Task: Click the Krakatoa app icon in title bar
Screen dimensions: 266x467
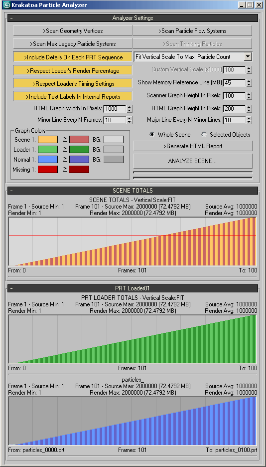Action: pyautogui.click(x=6, y=5)
